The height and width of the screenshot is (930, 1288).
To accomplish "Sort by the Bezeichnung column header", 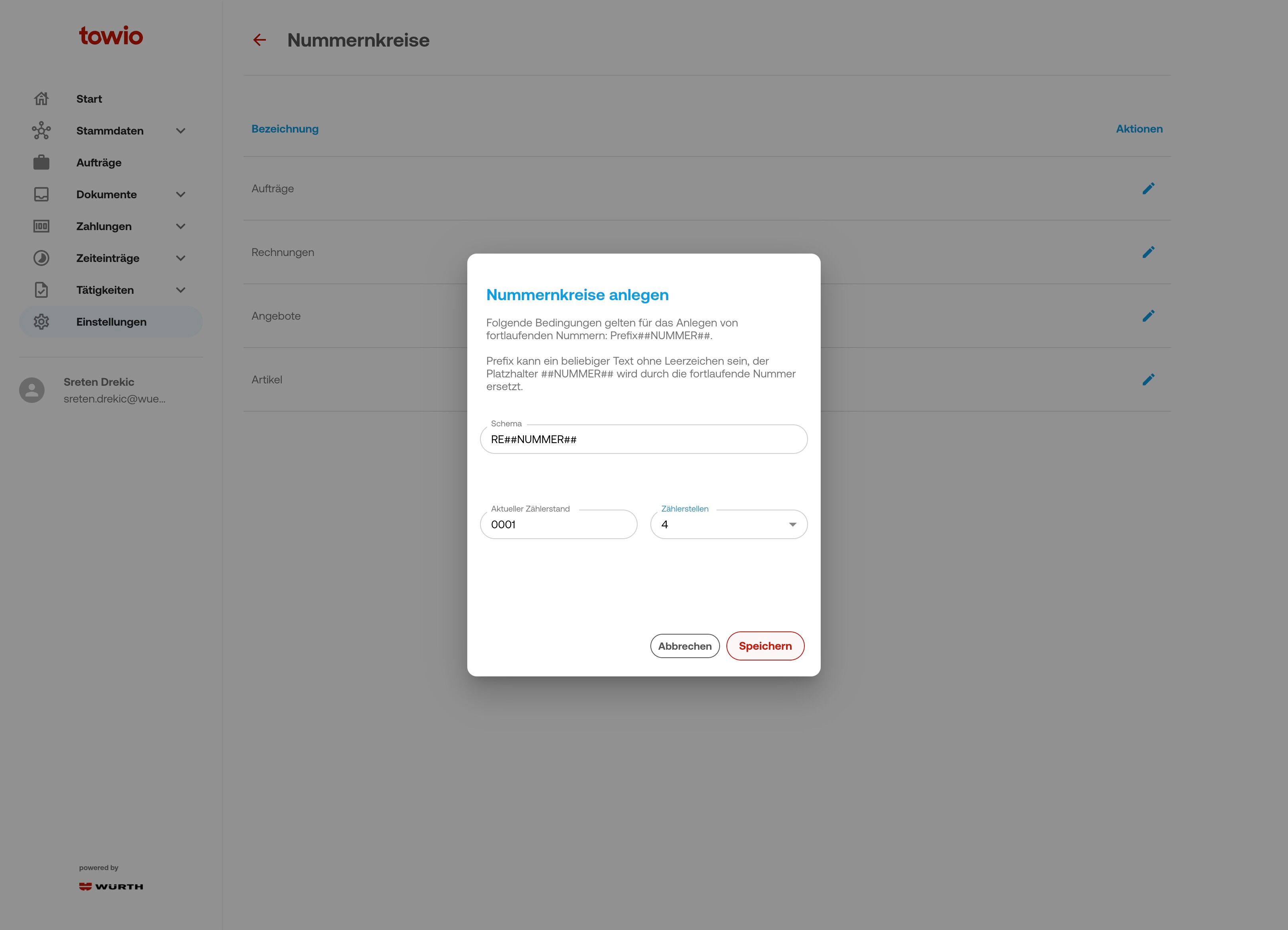I will (285, 129).
